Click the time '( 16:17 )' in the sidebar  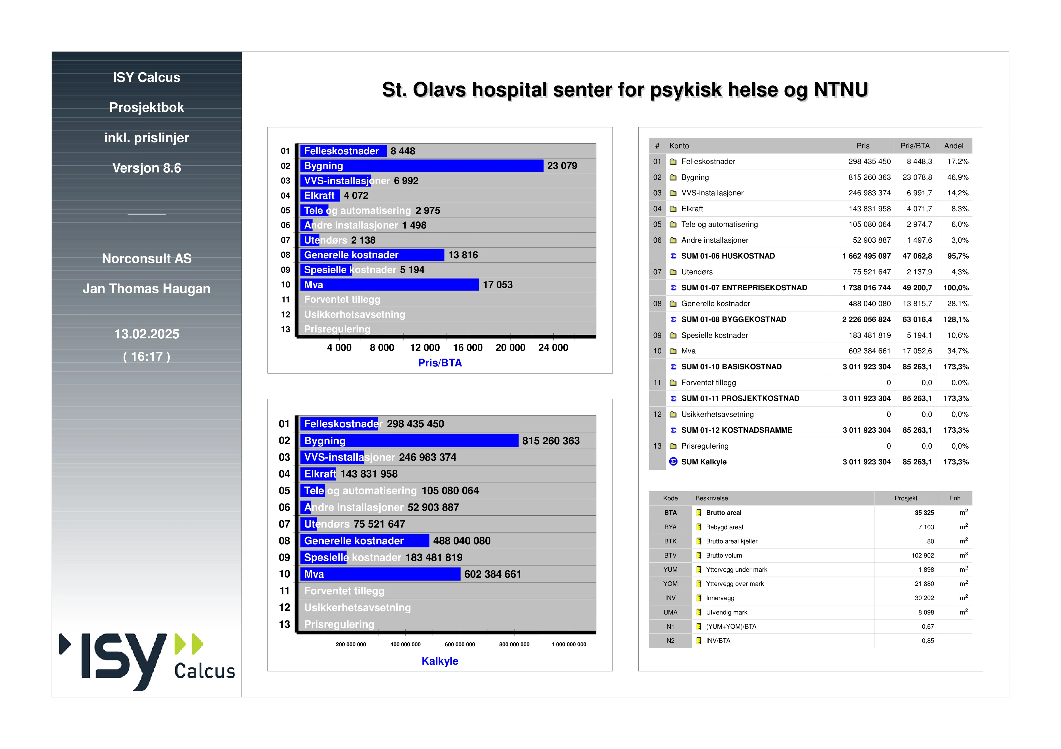point(147,357)
